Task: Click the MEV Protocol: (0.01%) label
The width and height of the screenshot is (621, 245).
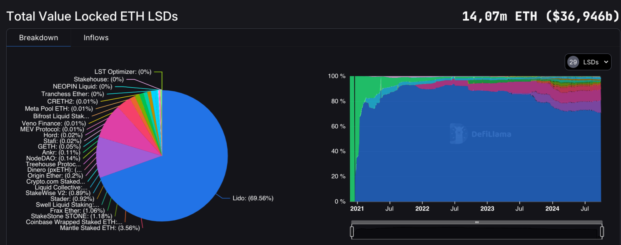Action: pos(52,129)
